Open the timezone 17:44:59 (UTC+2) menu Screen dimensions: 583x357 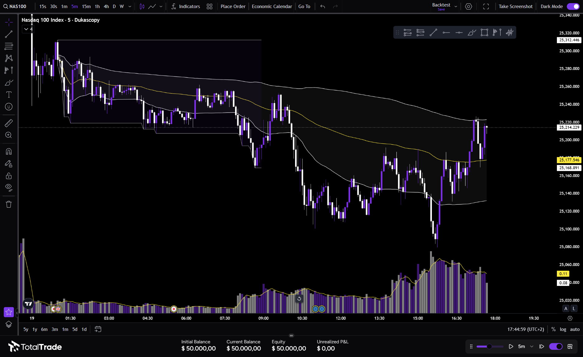coord(525,329)
